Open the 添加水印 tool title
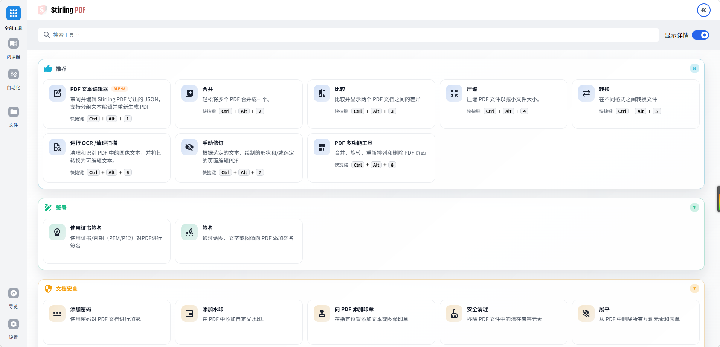 213,309
